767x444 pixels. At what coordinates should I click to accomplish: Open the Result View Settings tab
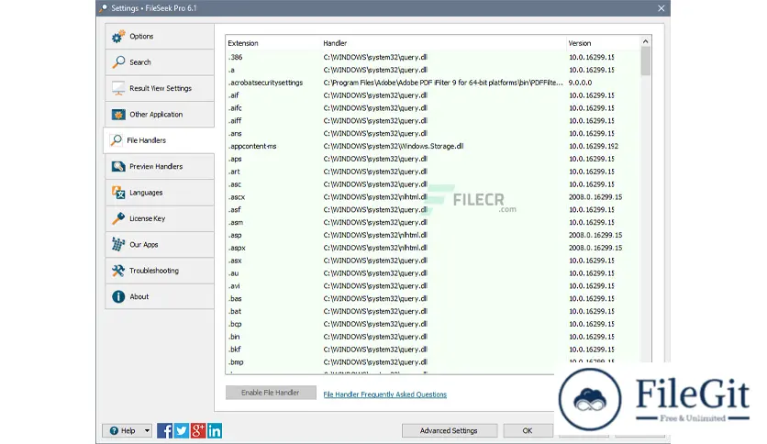(160, 88)
